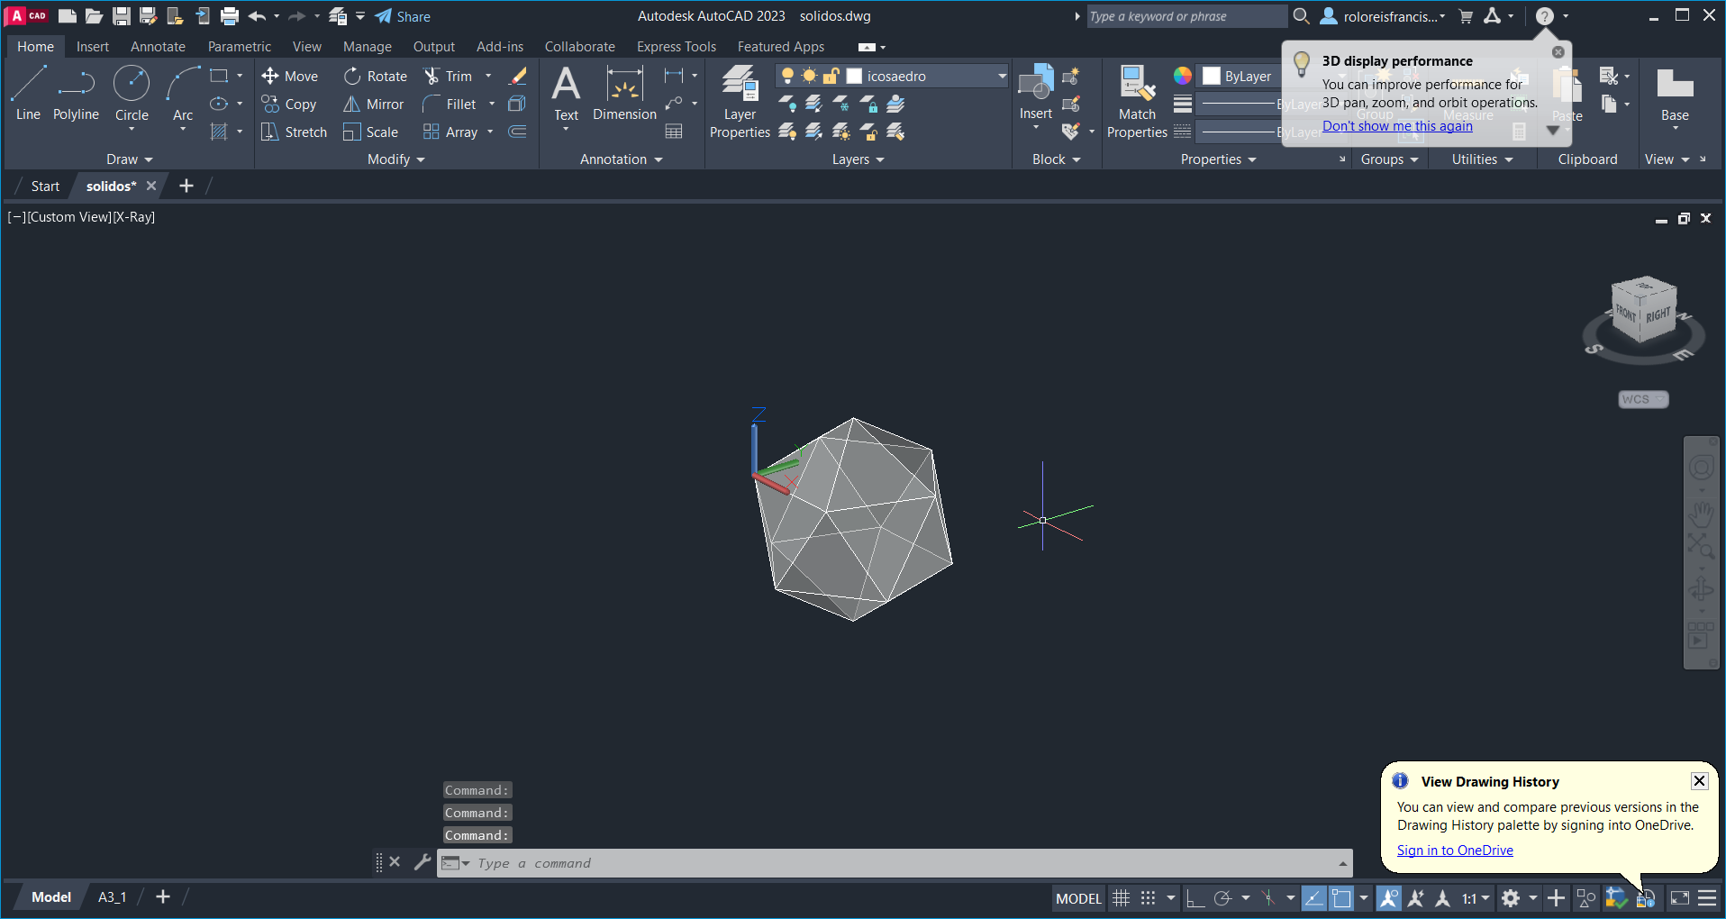
Task: Open the object color wheel swatch
Action: pos(1182,77)
